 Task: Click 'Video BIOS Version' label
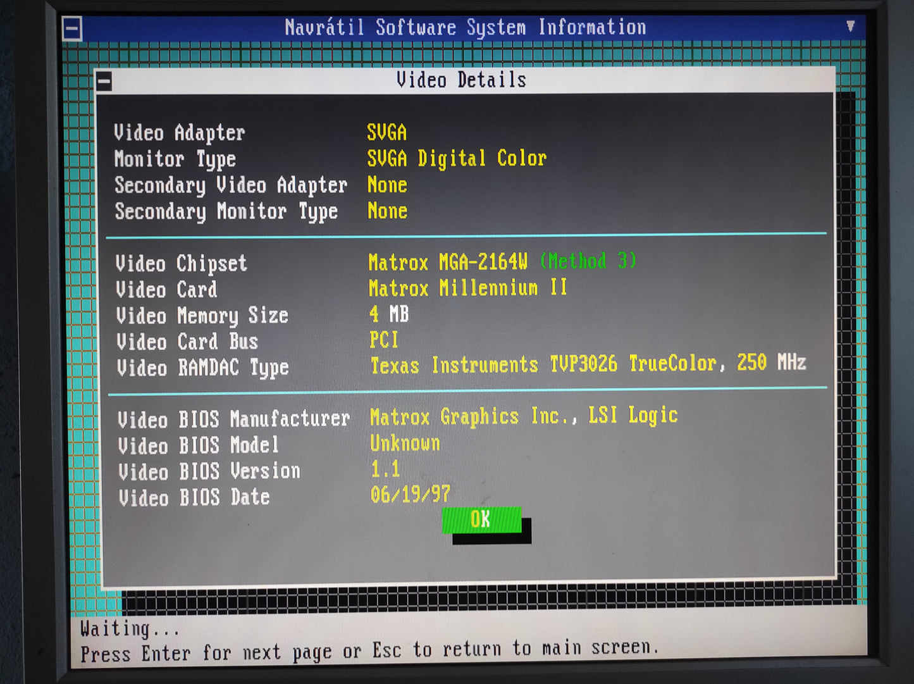(209, 471)
